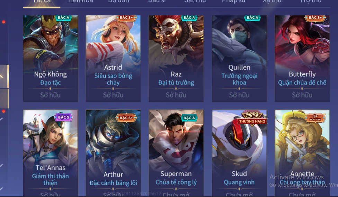Click the BẬC S+ badge on Arthur
Viewport: 338px width, 197px height.
[x=126, y=118]
